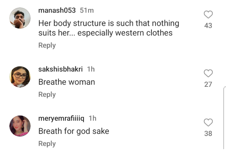This screenshot has height=153, width=226.
Task: Open sakshisbhakri's profile picture
Action: pos(20,77)
